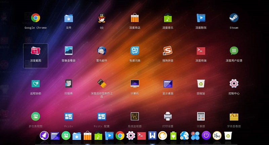Launch the QQ penguin app
269x145 pixels.
(102, 18)
